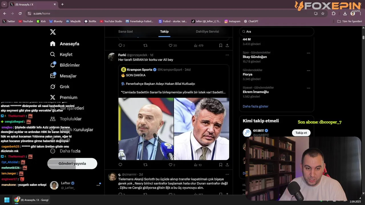365x205 pixels.
Task: Open Kick bookmark
Action: click(41, 21)
